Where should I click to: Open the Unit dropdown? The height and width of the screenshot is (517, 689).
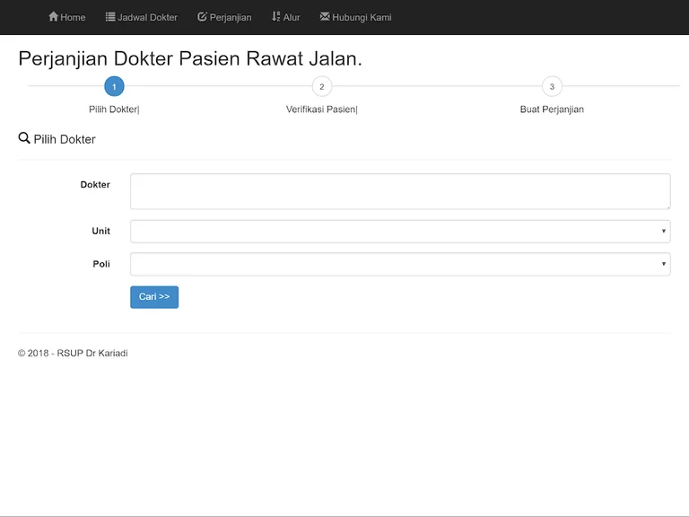tap(400, 232)
